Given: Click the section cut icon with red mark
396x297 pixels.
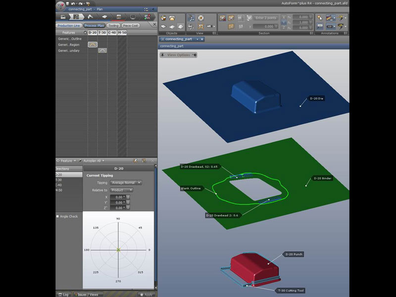Looking at the screenshot, I should pos(222,18).
